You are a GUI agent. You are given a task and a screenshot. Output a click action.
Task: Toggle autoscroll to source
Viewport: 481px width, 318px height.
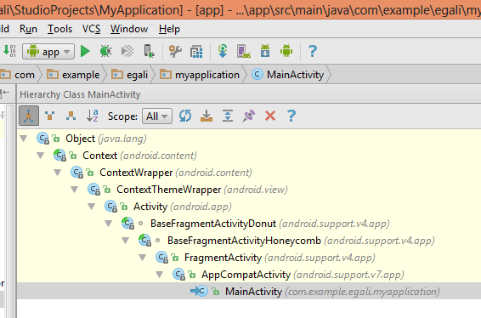click(x=207, y=116)
